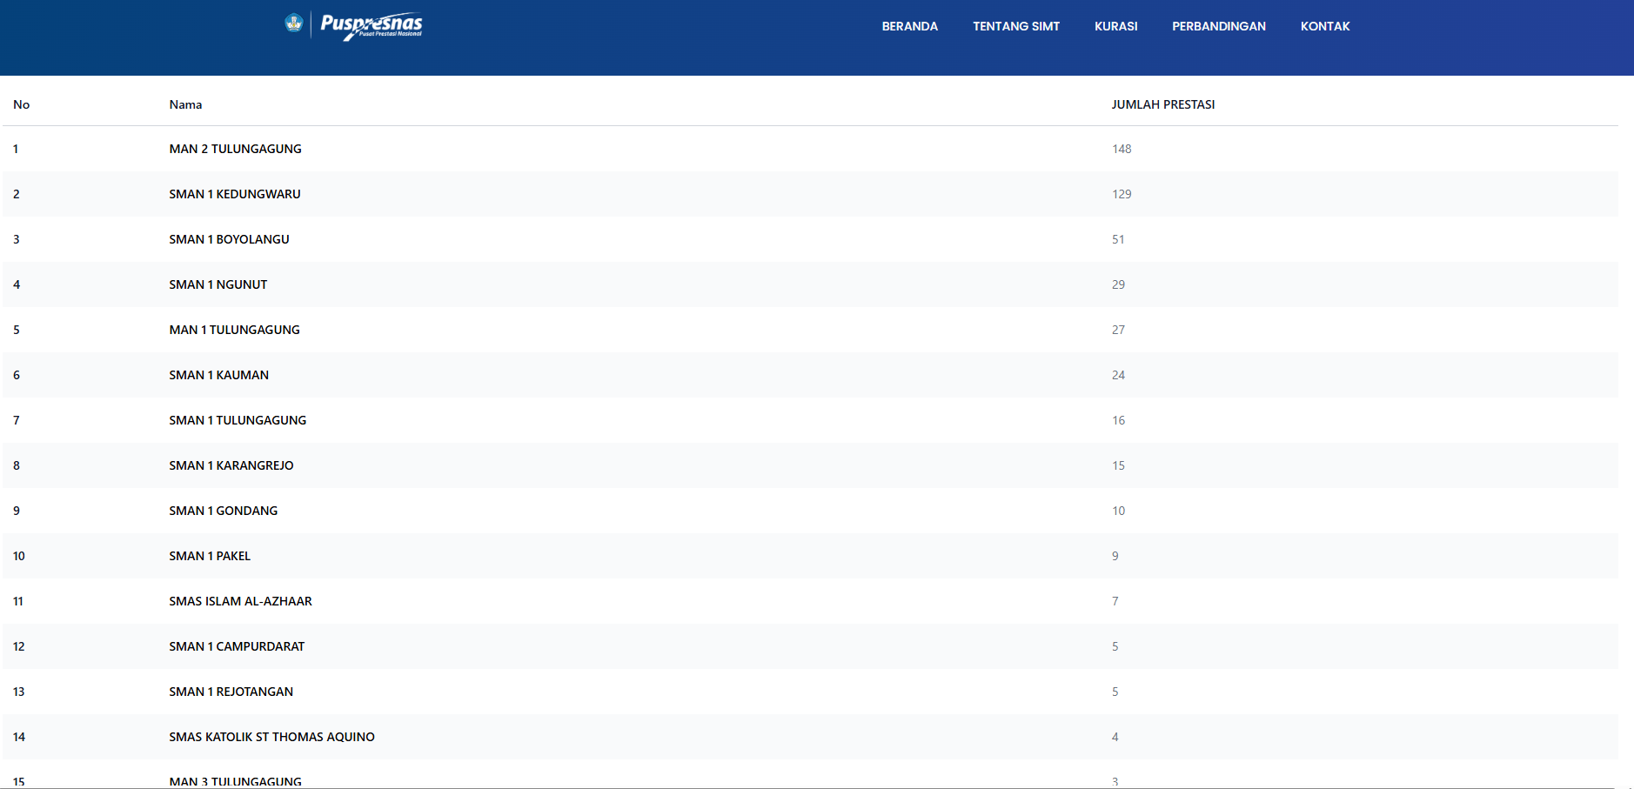Image resolution: width=1634 pixels, height=789 pixels.
Task: Go to TENTANG SIMT page
Action: tap(1015, 26)
